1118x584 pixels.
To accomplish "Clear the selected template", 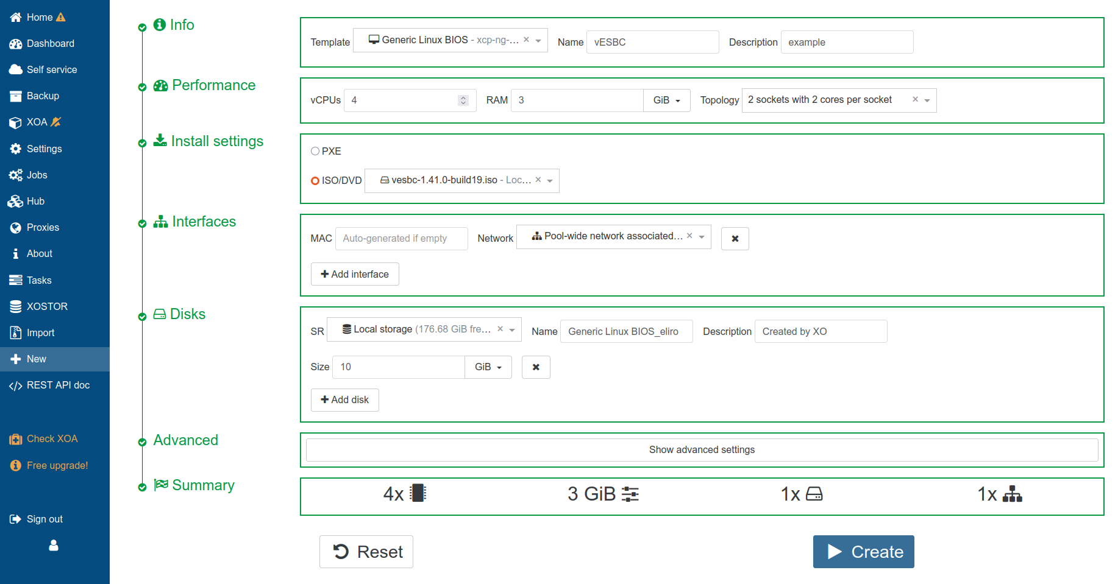I will (x=526, y=40).
